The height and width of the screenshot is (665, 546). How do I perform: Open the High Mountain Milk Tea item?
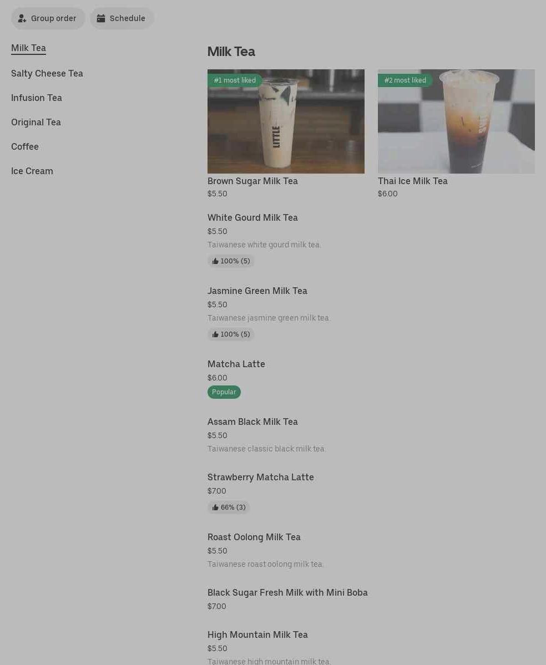[257, 635]
